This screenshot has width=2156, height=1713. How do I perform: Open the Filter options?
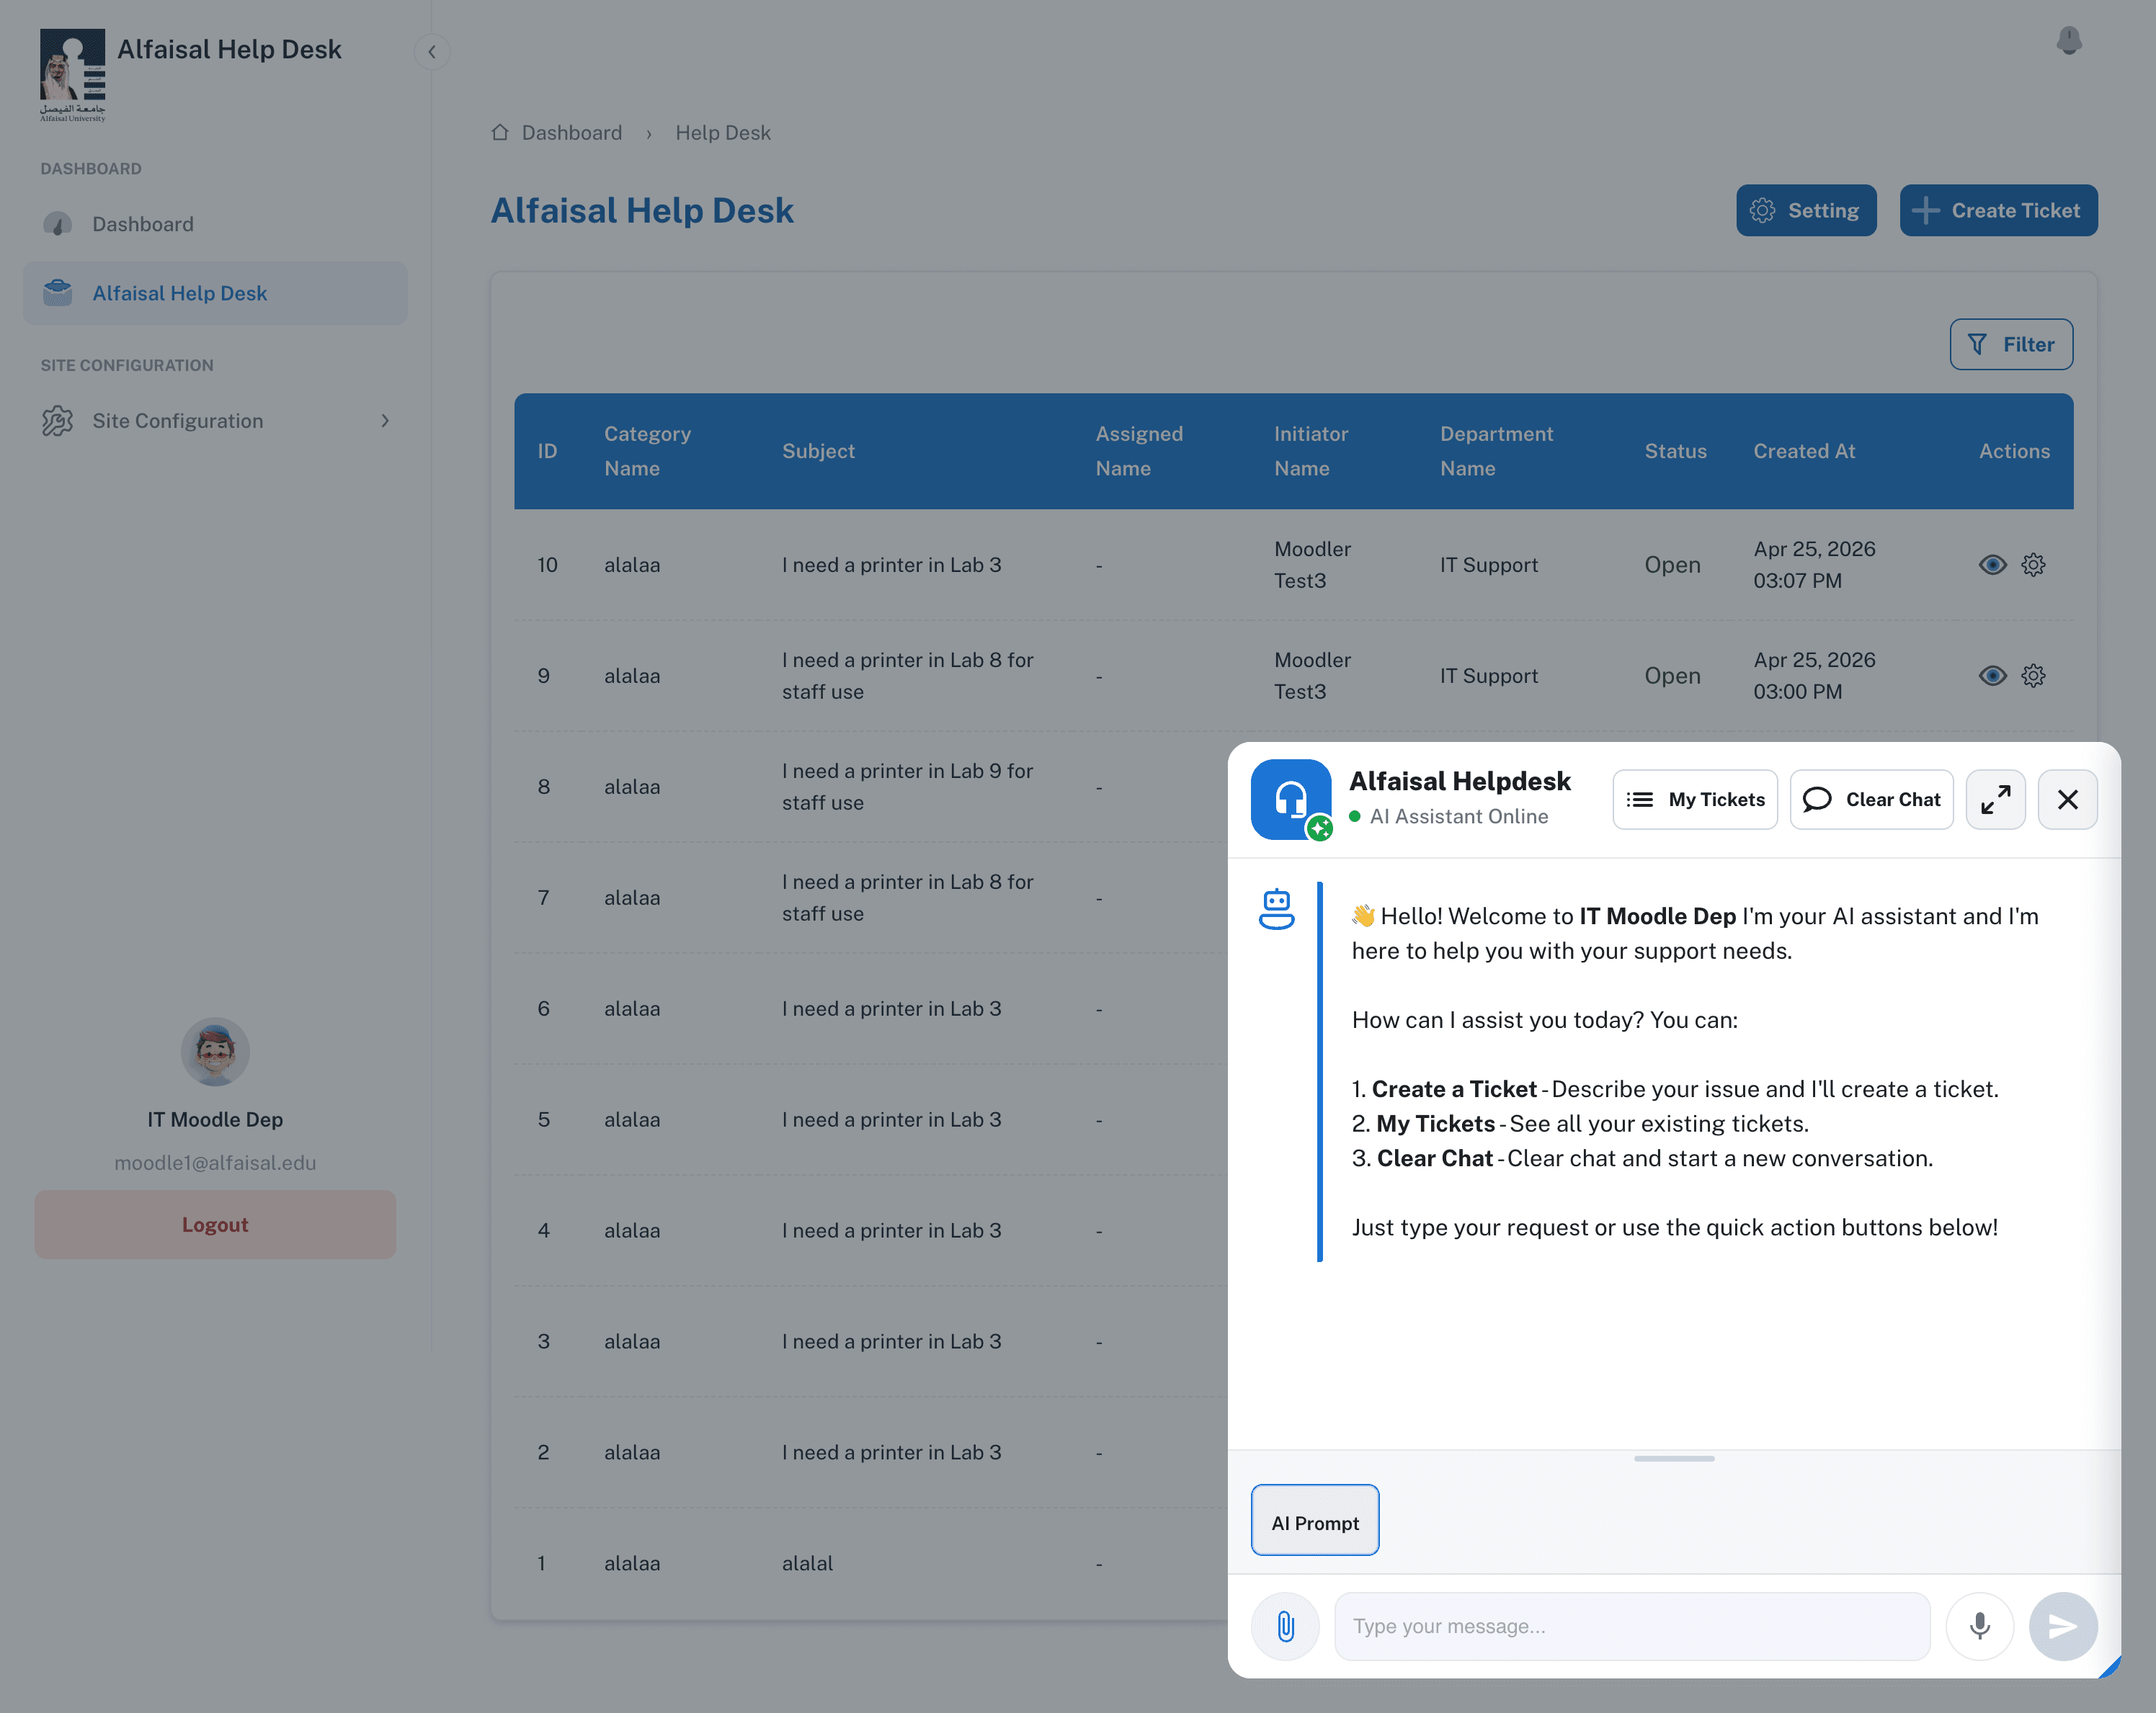pyautogui.click(x=2011, y=345)
